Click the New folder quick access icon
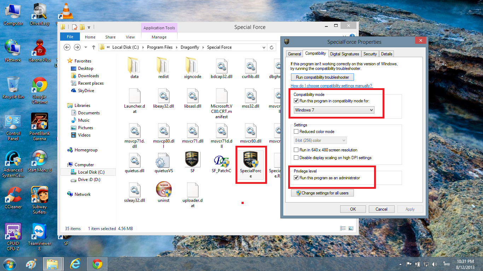Image resolution: width=483 pixels, height=271 pixels. pyautogui.click(x=82, y=27)
